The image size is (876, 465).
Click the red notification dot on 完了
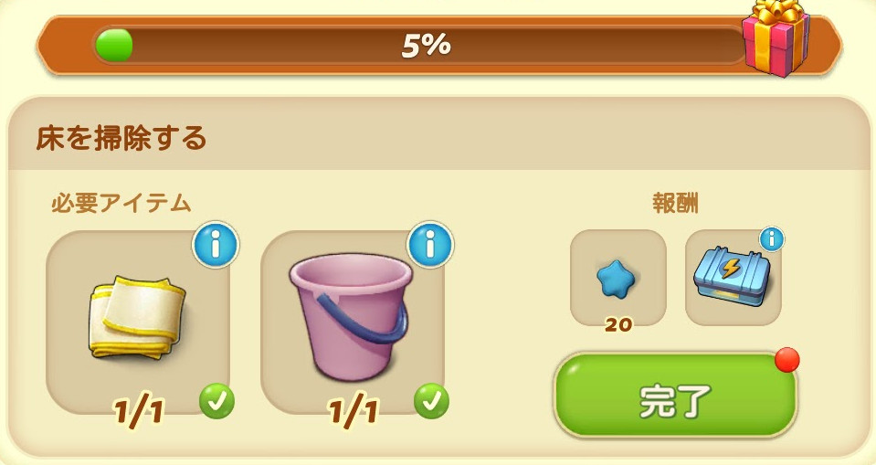click(x=787, y=360)
